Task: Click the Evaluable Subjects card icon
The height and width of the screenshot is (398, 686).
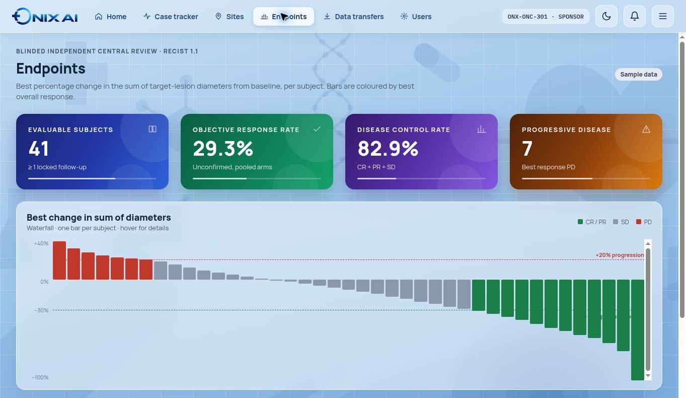Action: tap(153, 129)
